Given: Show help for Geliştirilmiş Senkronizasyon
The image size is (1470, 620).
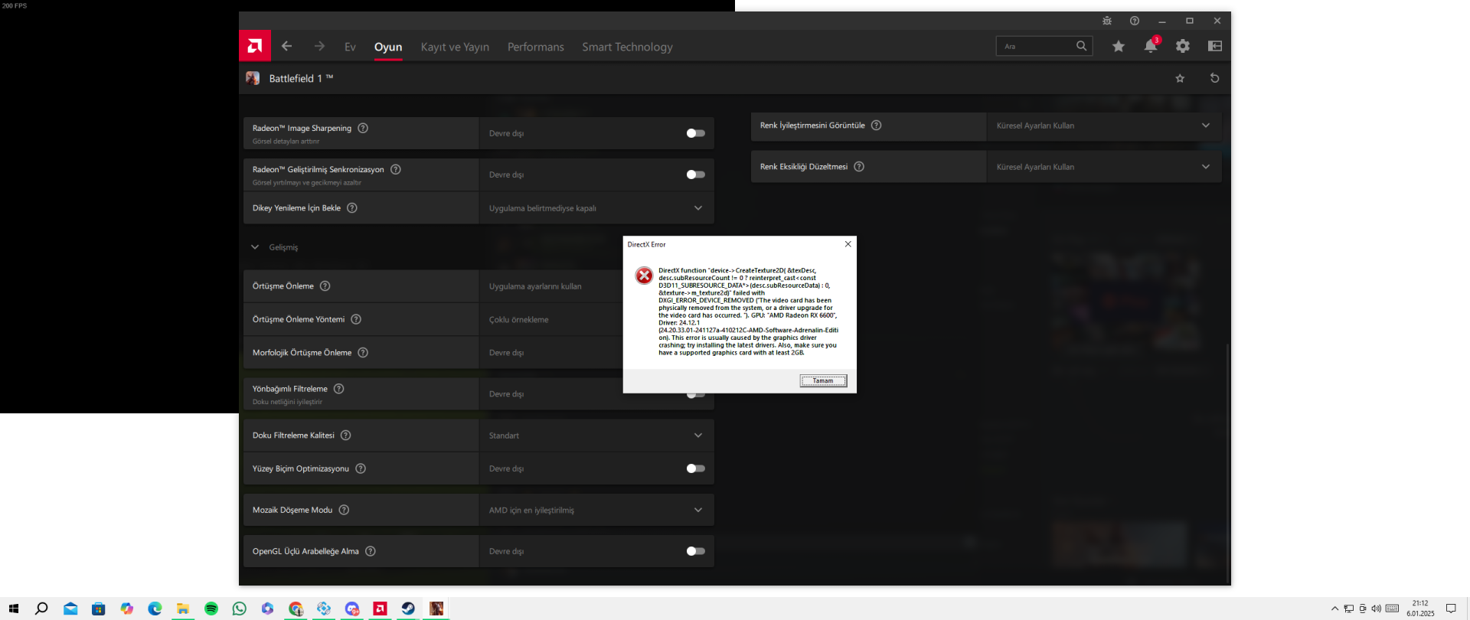Looking at the screenshot, I should (x=396, y=169).
